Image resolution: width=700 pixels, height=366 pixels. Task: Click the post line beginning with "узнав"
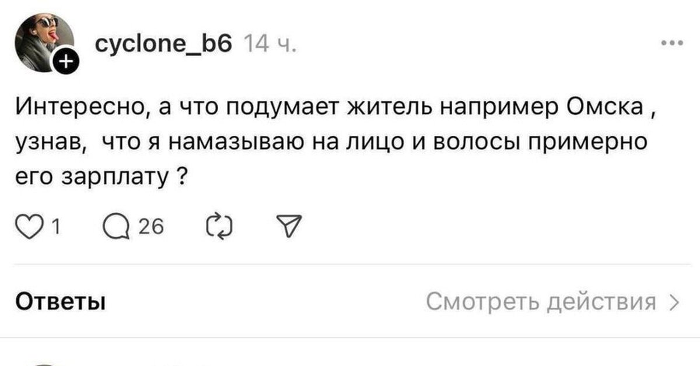point(332,142)
